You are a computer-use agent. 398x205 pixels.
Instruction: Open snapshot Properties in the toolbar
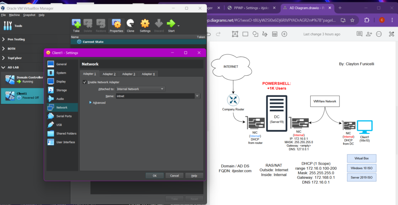click(116, 26)
